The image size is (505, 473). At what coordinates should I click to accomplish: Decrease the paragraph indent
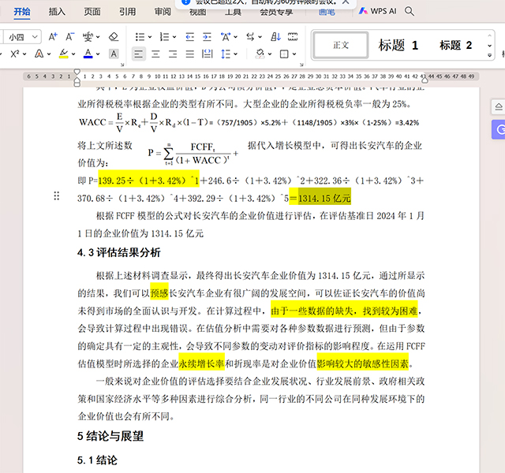click(189, 37)
